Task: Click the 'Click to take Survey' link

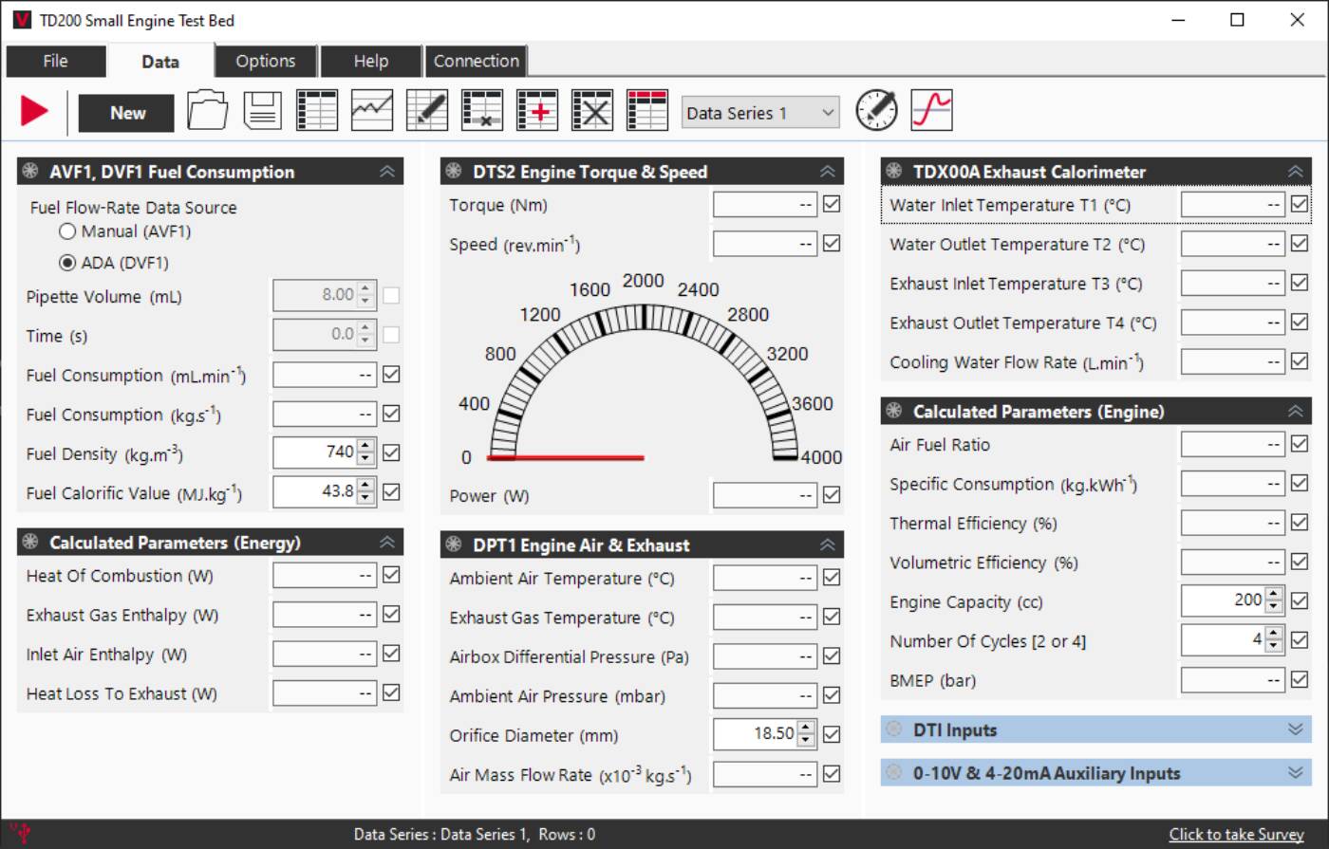Action: tap(1236, 834)
